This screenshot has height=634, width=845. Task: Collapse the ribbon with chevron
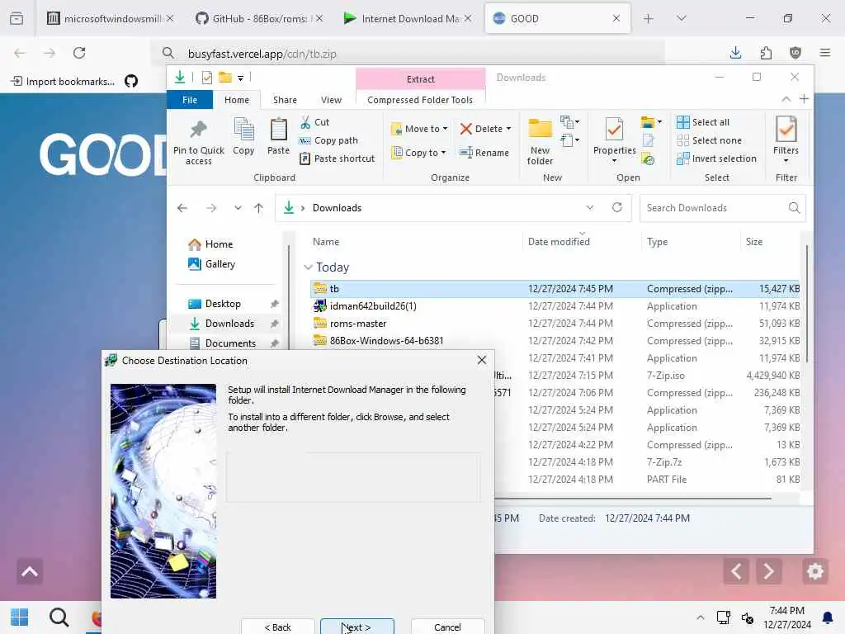click(x=786, y=99)
